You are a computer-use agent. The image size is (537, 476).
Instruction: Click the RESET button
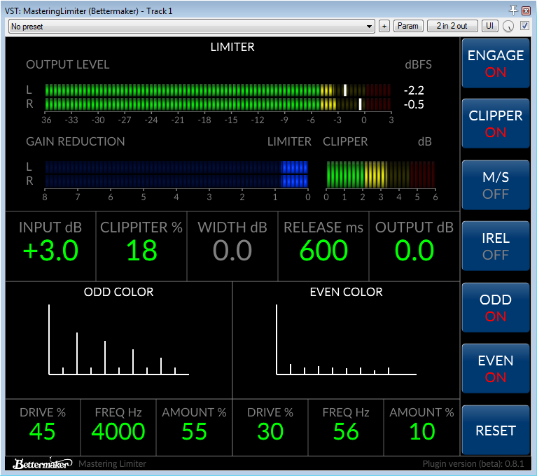(496, 430)
